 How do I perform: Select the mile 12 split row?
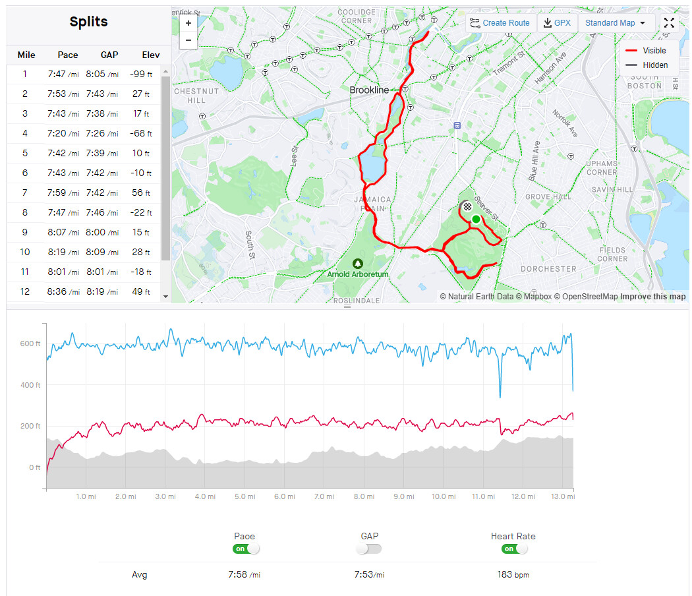86,291
